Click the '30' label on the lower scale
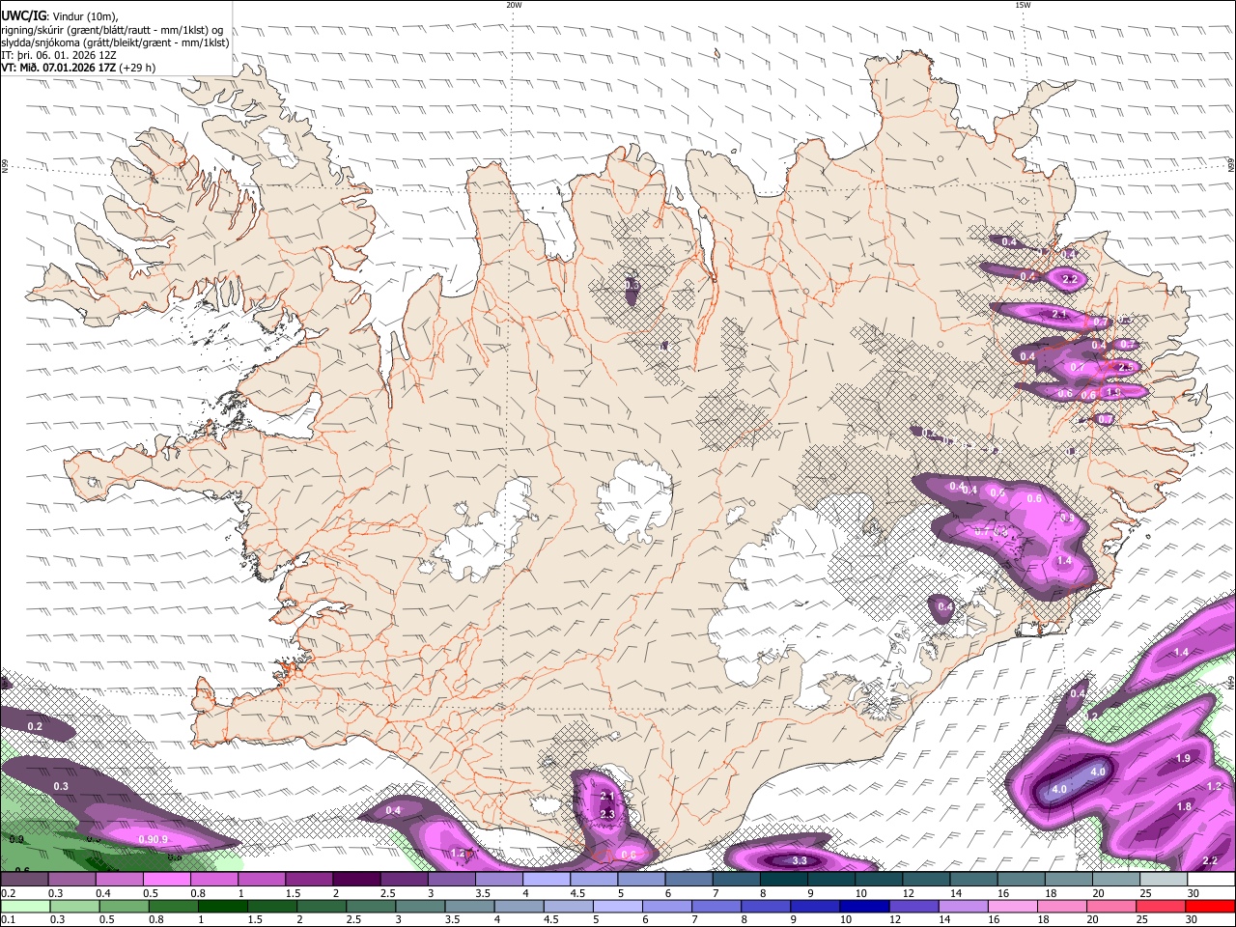Image resolution: width=1236 pixels, height=927 pixels. click(1193, 920)
